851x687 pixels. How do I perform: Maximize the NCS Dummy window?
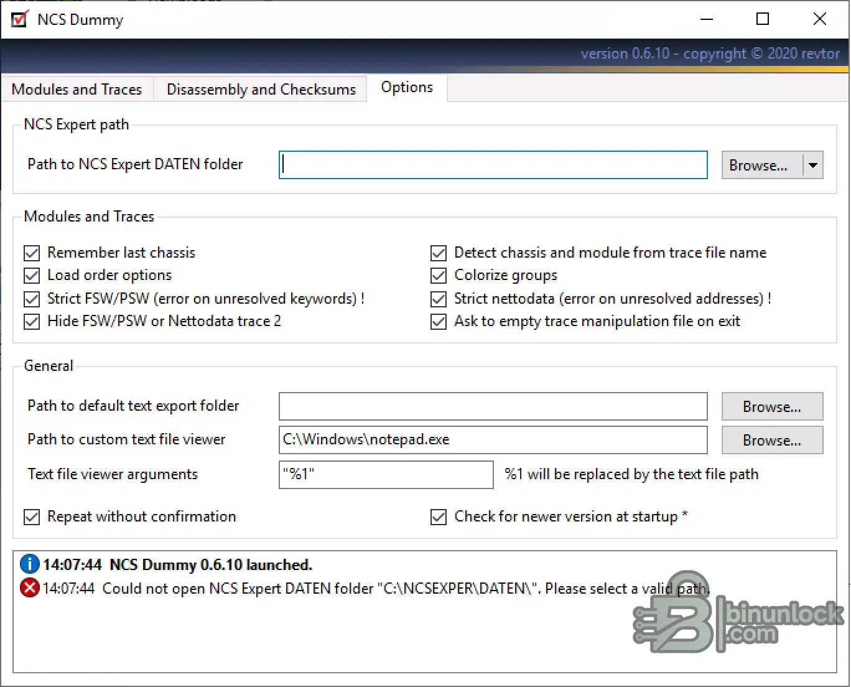click(x=763, y=19)
